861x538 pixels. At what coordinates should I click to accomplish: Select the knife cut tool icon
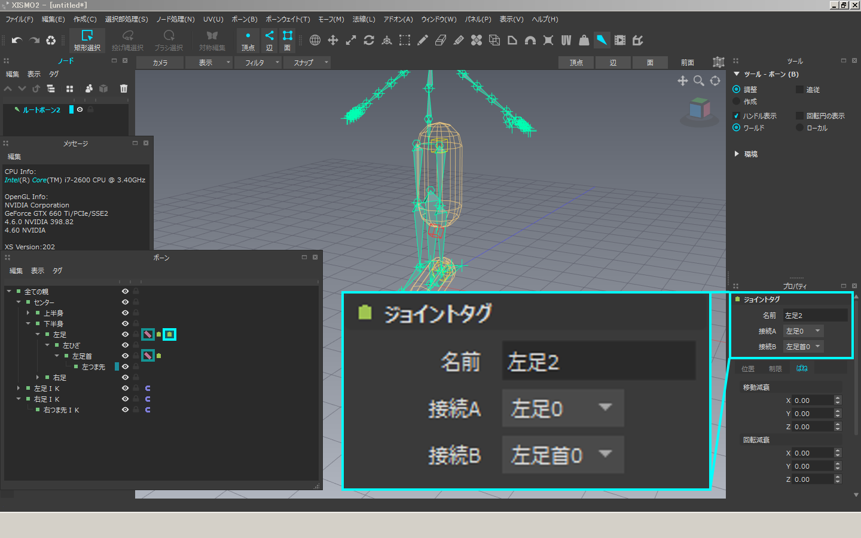click(459, 40)
